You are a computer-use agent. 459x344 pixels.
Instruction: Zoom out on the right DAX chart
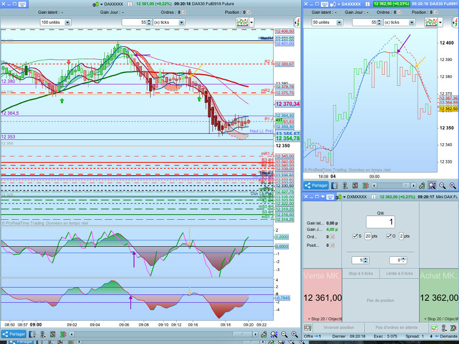(x=442, y=185)
